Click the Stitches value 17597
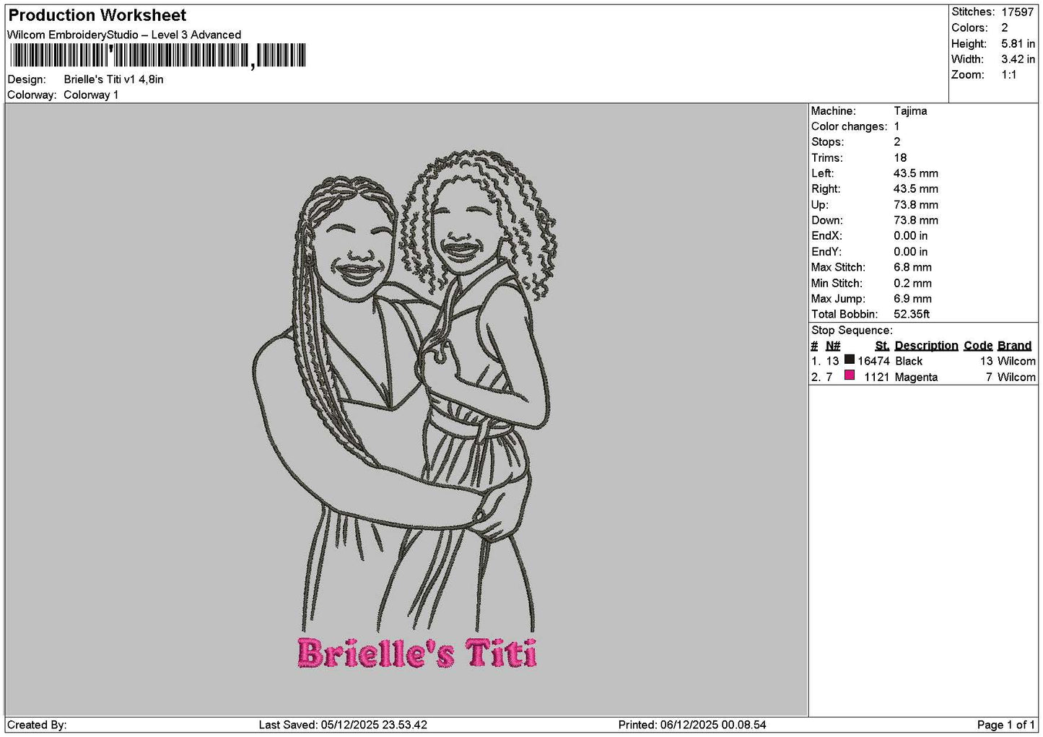The image size is (1043, 737). 1017,12
